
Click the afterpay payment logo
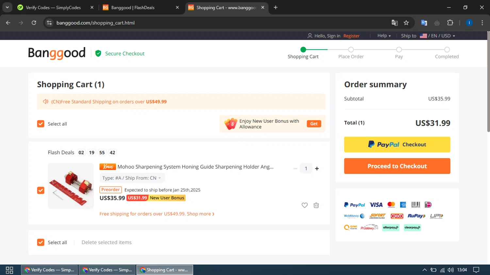tap(391, 227)
